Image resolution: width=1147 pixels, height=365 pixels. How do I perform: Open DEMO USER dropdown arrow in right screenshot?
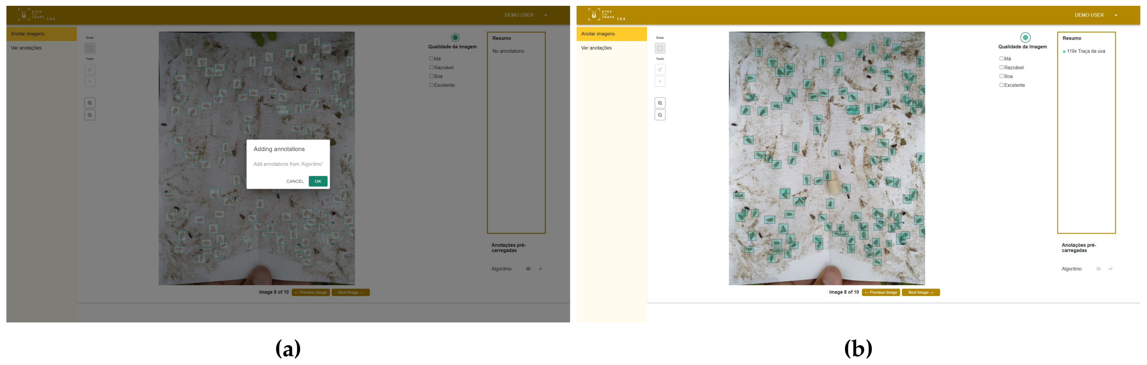[1116, 15]
